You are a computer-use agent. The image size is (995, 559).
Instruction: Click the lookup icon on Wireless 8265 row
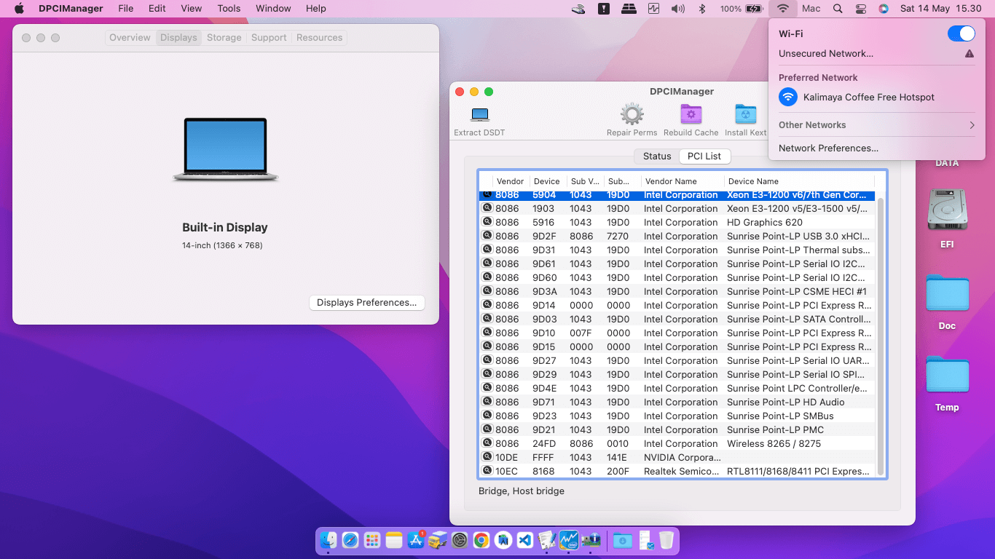(487, 443)
